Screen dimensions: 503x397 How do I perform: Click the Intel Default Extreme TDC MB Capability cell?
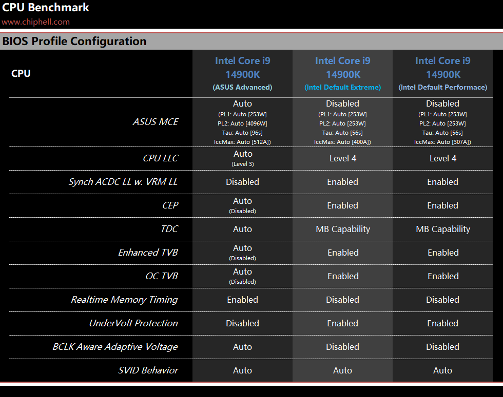pos(343,229)
